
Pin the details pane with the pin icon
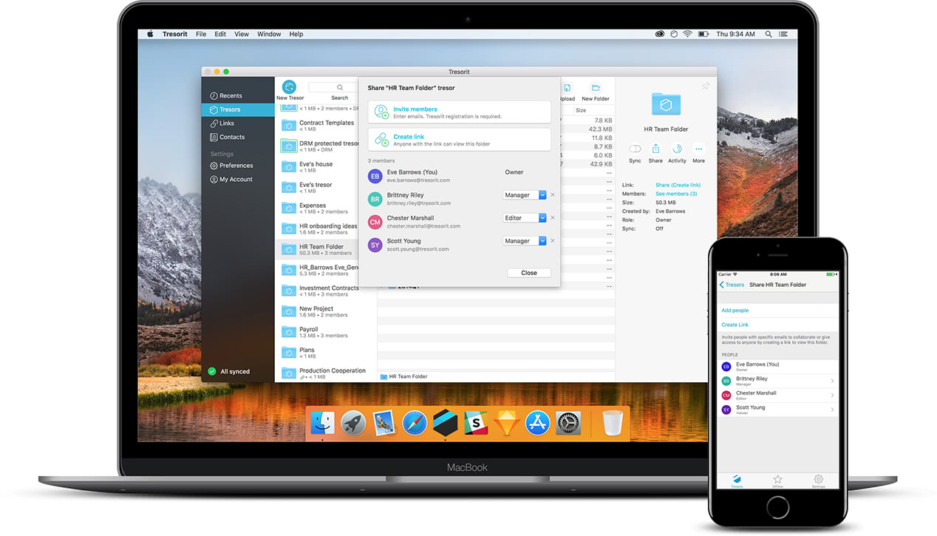pos(706,86)
